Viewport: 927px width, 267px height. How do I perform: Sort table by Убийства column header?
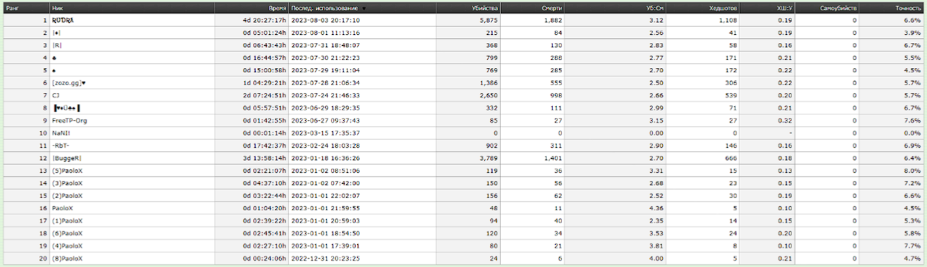pyautogui.click(x=484, y=8)
